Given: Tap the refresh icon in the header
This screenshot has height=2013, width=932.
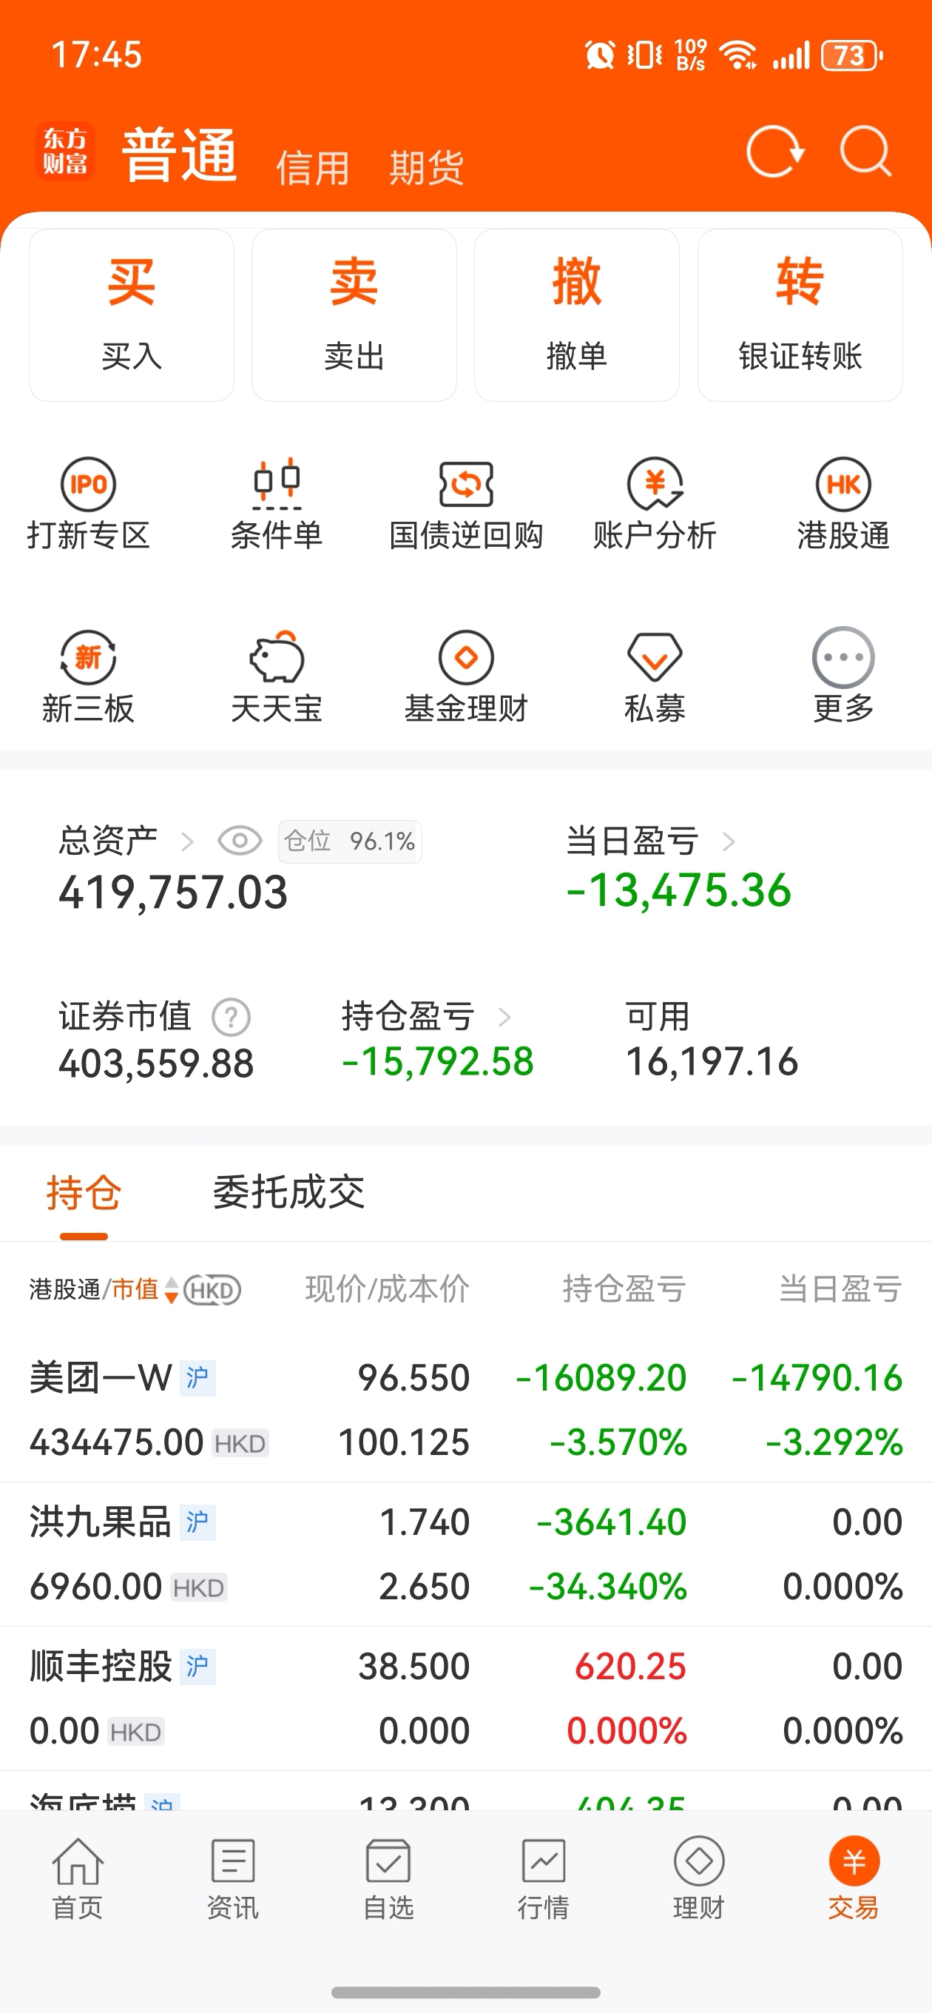Looking at the screenshot, I should [774, 152].
